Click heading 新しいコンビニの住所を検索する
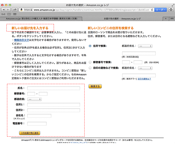Image resolution: width=175 pixels, height=146 pixels. click(111, 28)
